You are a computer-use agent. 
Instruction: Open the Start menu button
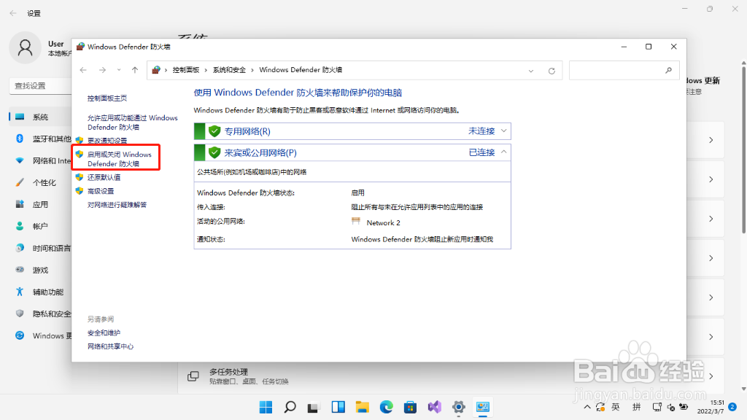pos(266,407)
